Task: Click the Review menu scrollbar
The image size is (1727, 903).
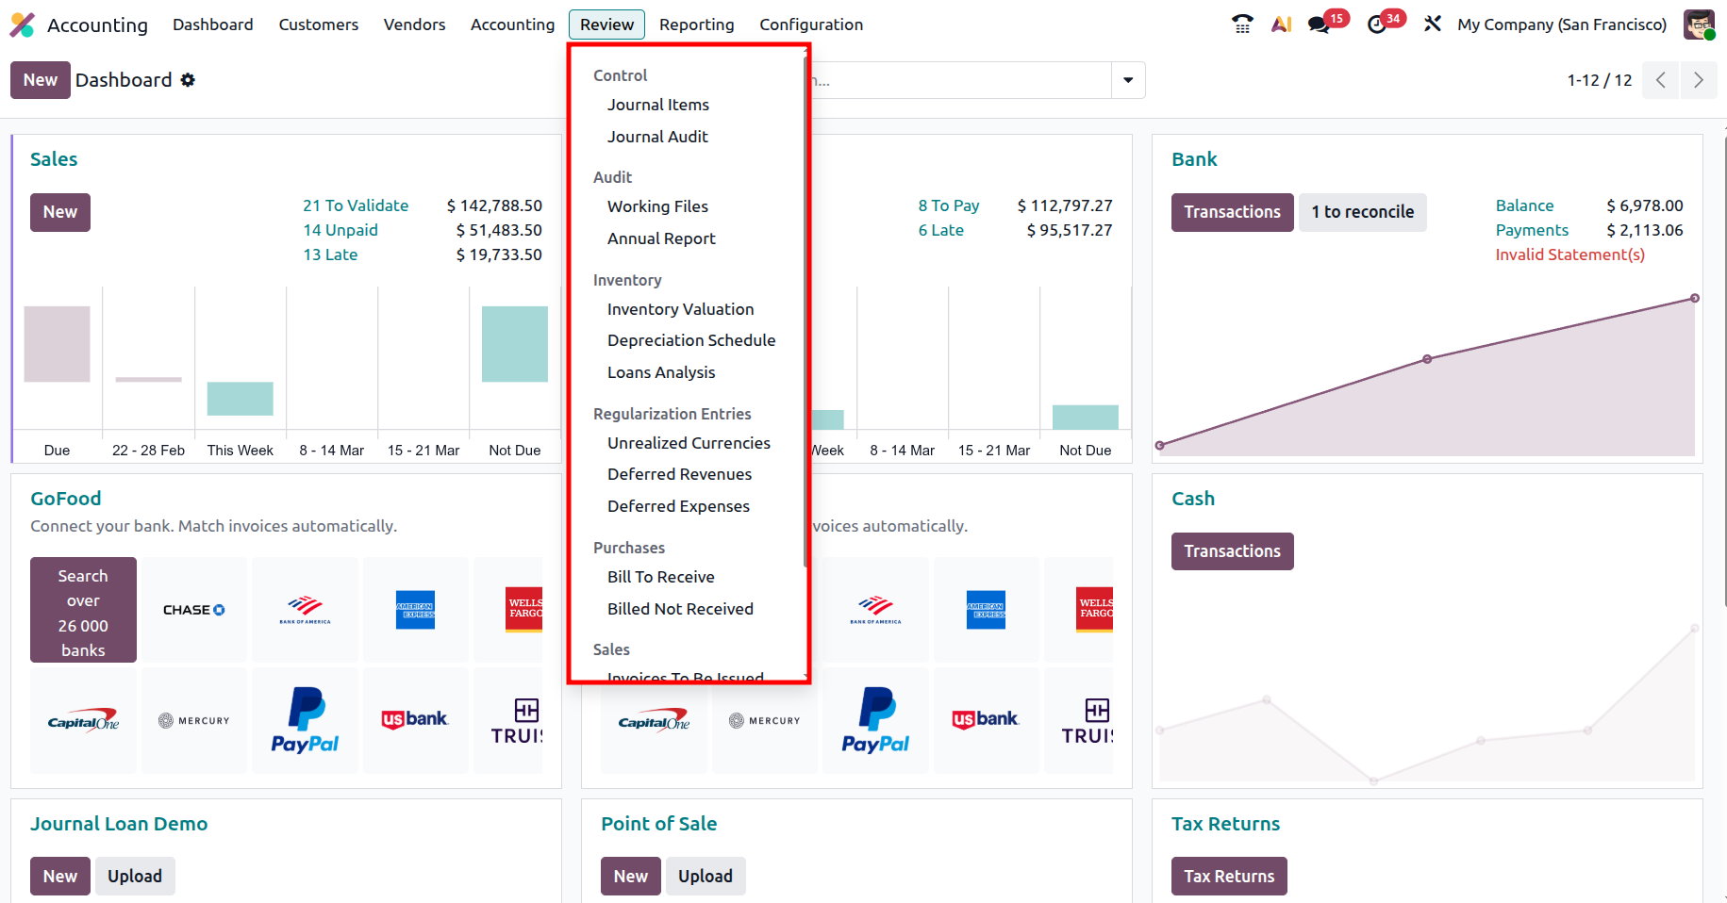Action: (x=805, y=311)
